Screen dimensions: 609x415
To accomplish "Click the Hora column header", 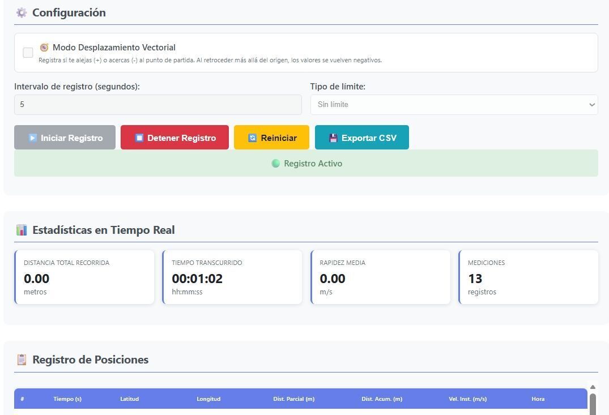I will pos(538,399).
